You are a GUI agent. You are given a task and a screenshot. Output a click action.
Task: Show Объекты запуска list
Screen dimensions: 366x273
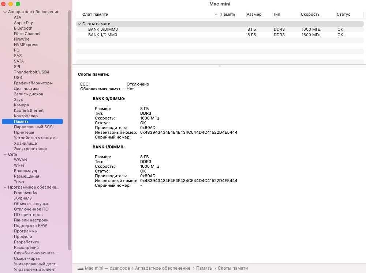coord(31,204)
